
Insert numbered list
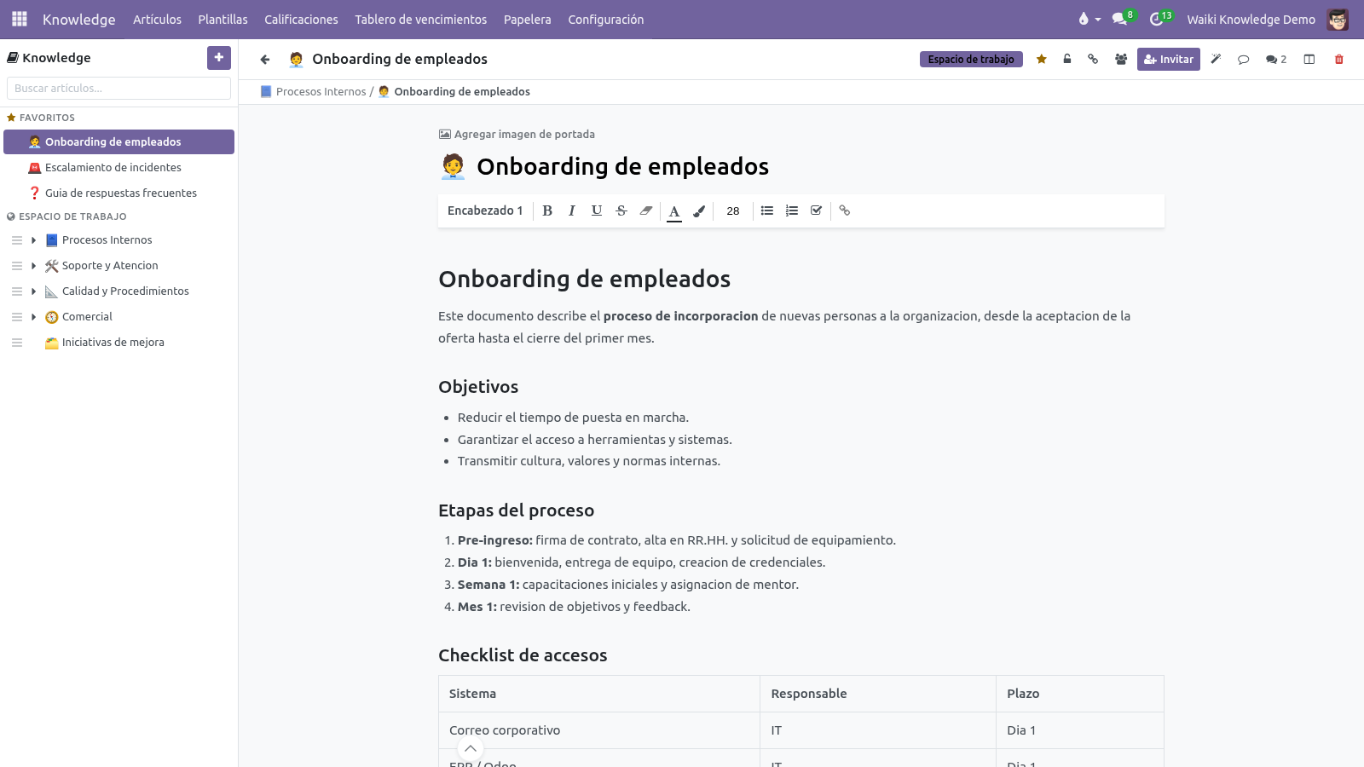pyautogui.click(x=792, y=210)
